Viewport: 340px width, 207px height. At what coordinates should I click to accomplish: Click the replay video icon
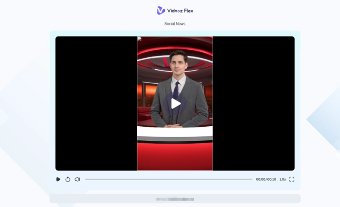(x=68, y=179)
